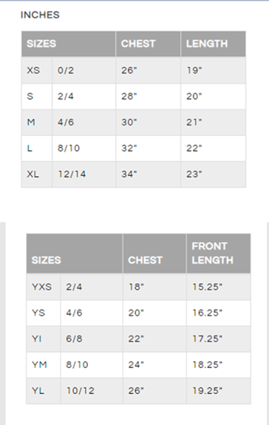
Task: Click the 24" chest value for YM
Action: (136, 365)
